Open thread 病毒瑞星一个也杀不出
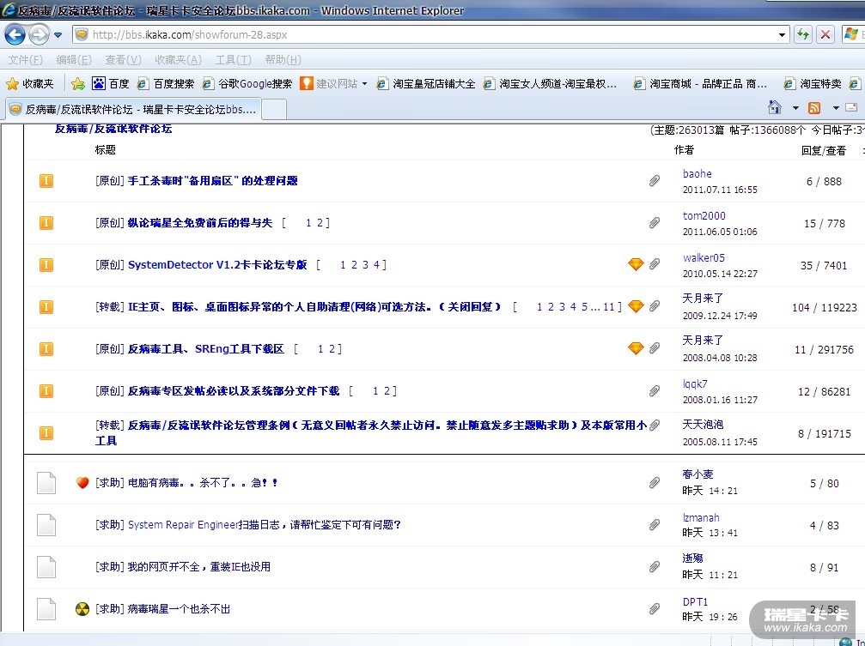Image resolution: width=865 pixels, height=646 pixels. coord(179,609)
